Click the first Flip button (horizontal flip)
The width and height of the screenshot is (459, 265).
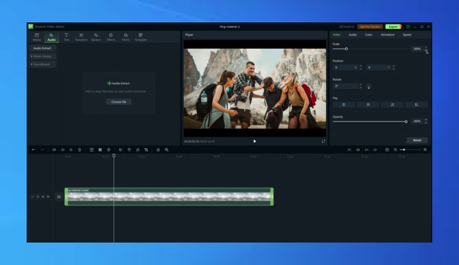pyautogui.click(x=344, y=105)
